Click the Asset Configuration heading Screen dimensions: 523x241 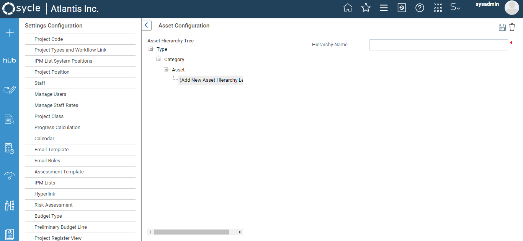[x=184, y=26]
